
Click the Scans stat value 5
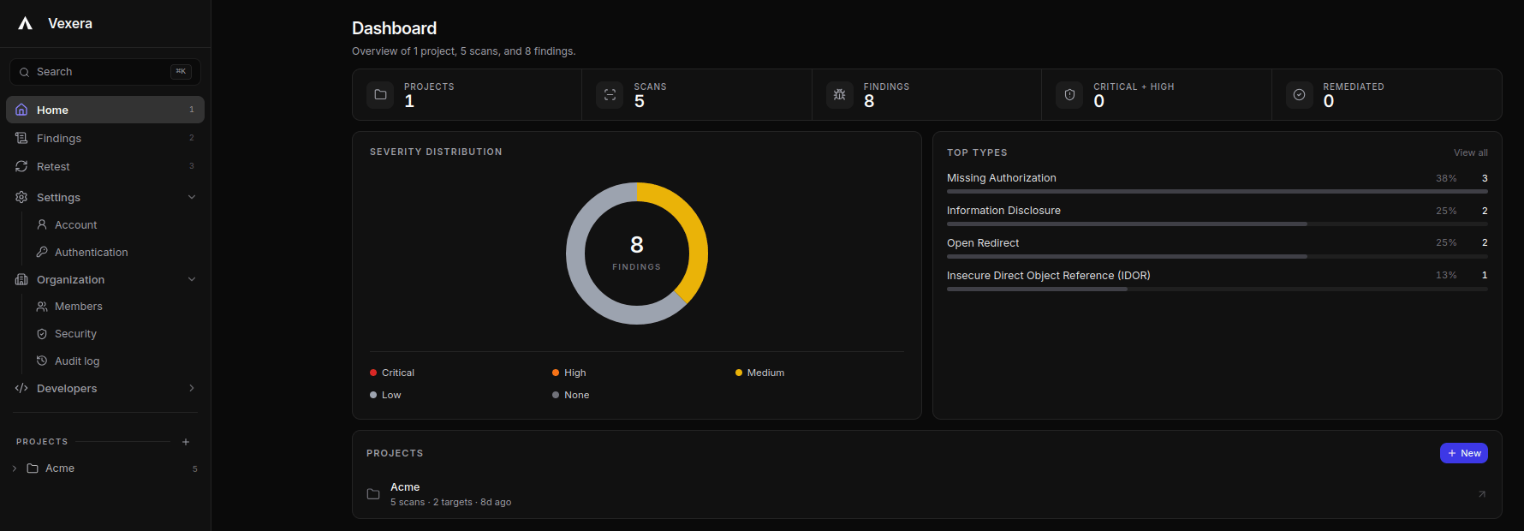(x=640, y=101)
